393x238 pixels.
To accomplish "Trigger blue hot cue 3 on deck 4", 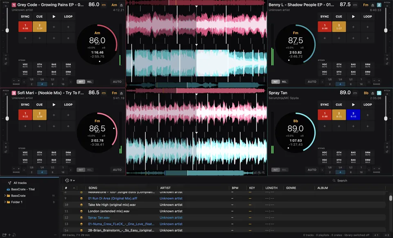I will (353, 115).
